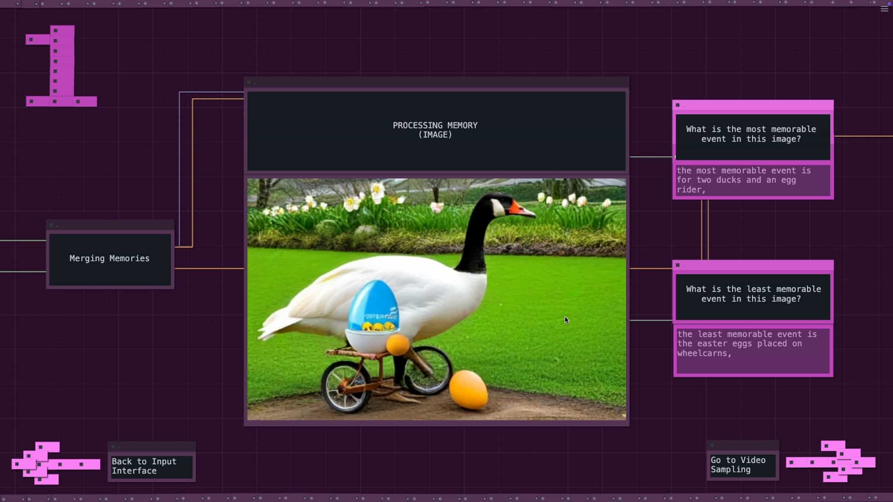Click the title bar dot on the Back to Input node
Screen dimensions: 893x502
coord(113,446)
